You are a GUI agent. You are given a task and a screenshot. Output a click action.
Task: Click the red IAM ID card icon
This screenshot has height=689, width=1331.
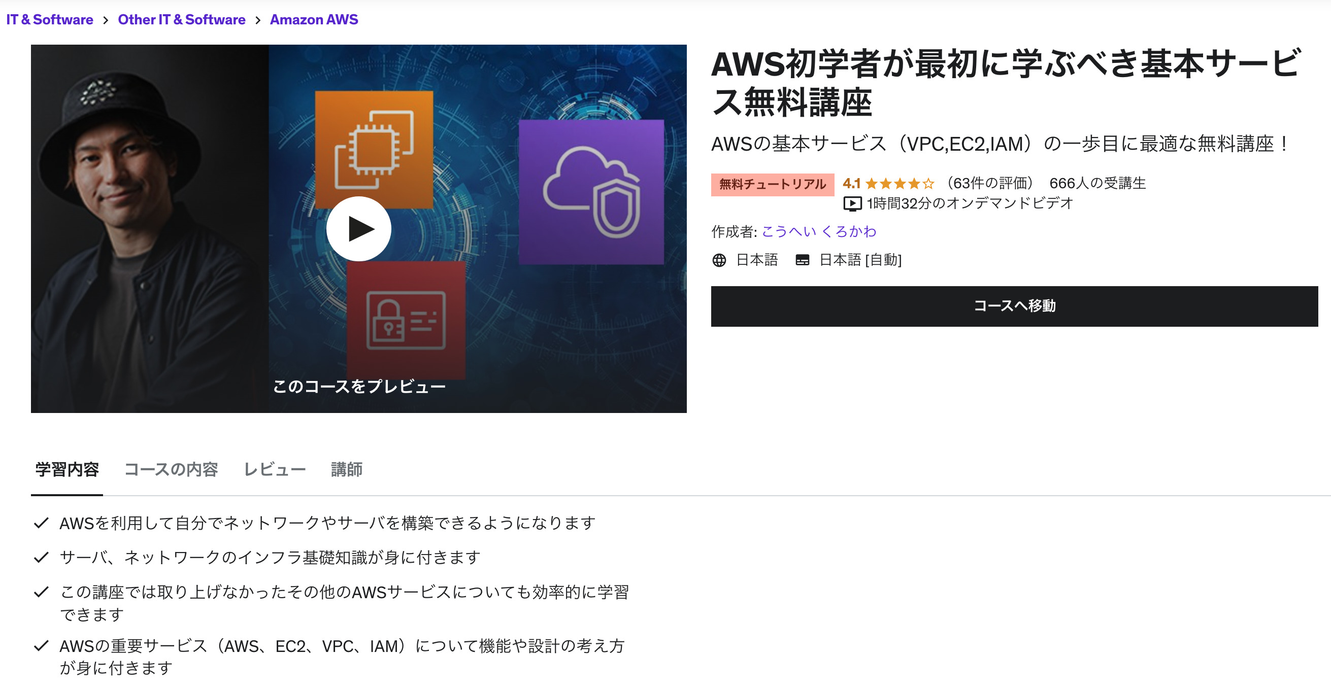click(406, 320)
